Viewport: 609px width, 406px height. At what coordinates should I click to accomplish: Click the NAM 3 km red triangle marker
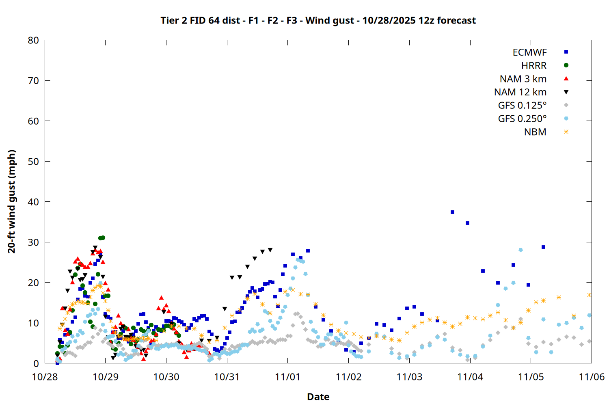pyautogui.click(x=566, y=79)
